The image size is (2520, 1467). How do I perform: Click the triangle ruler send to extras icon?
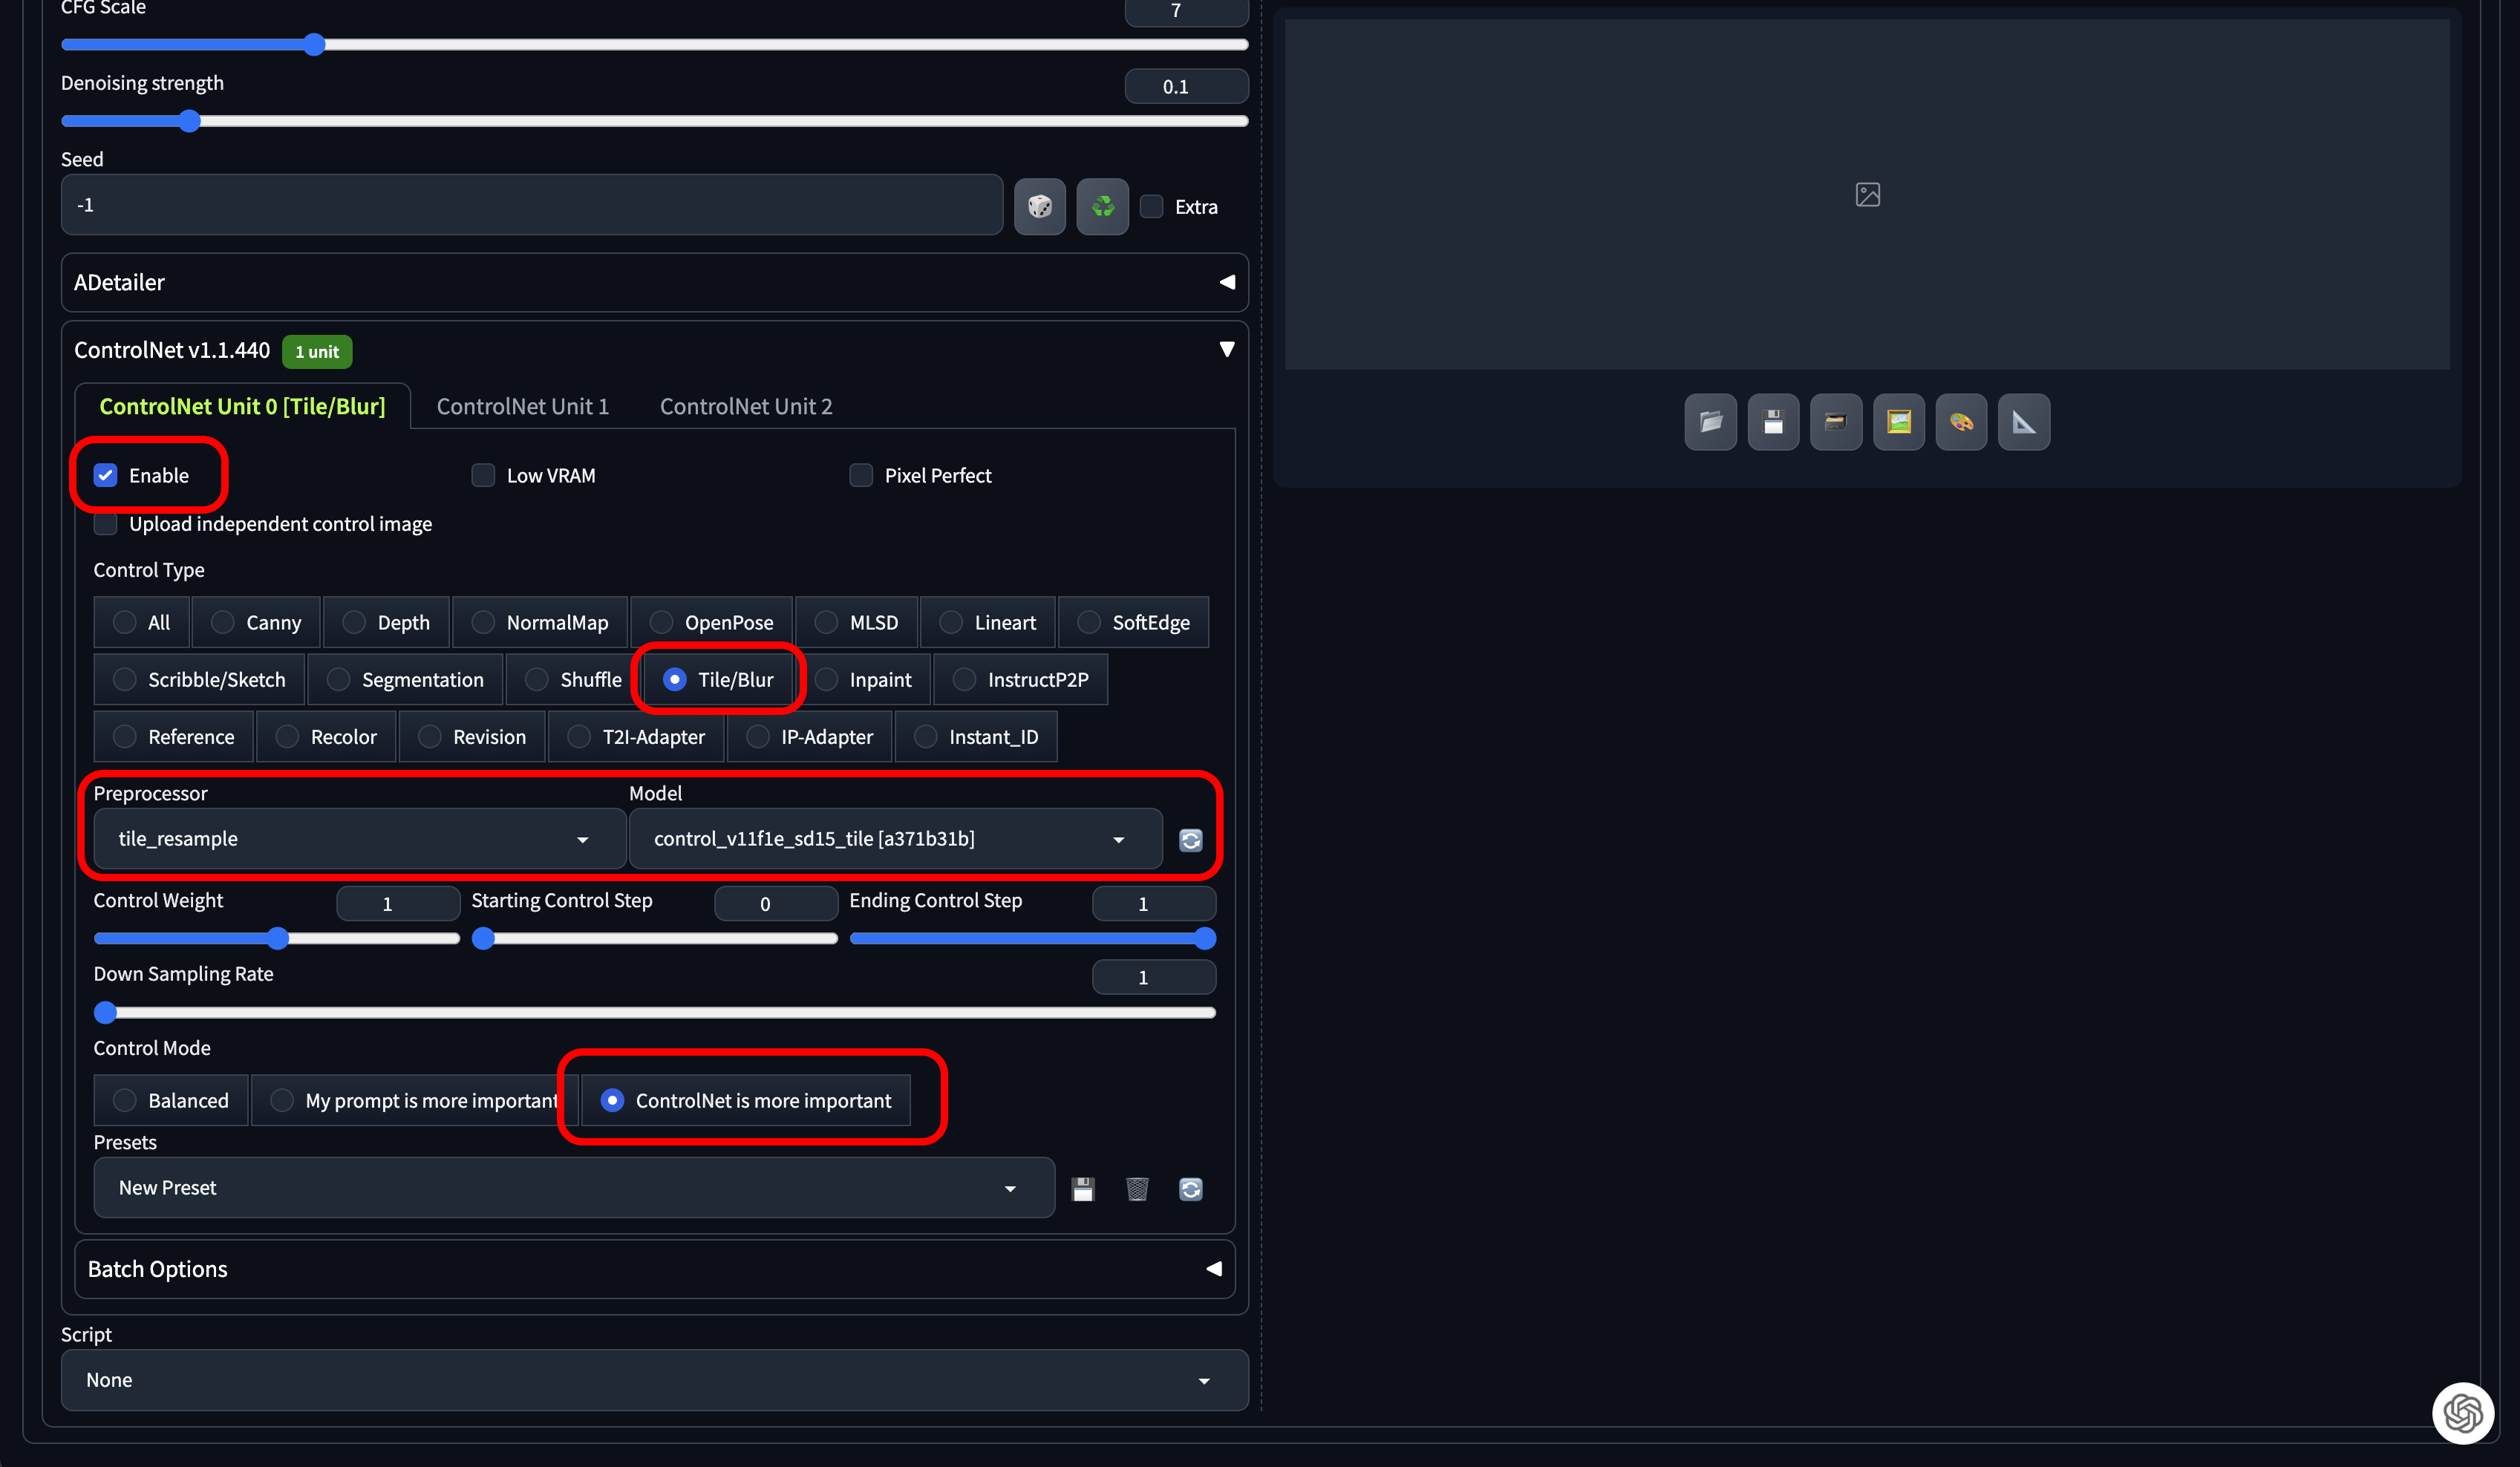[x=2023, y=422]
